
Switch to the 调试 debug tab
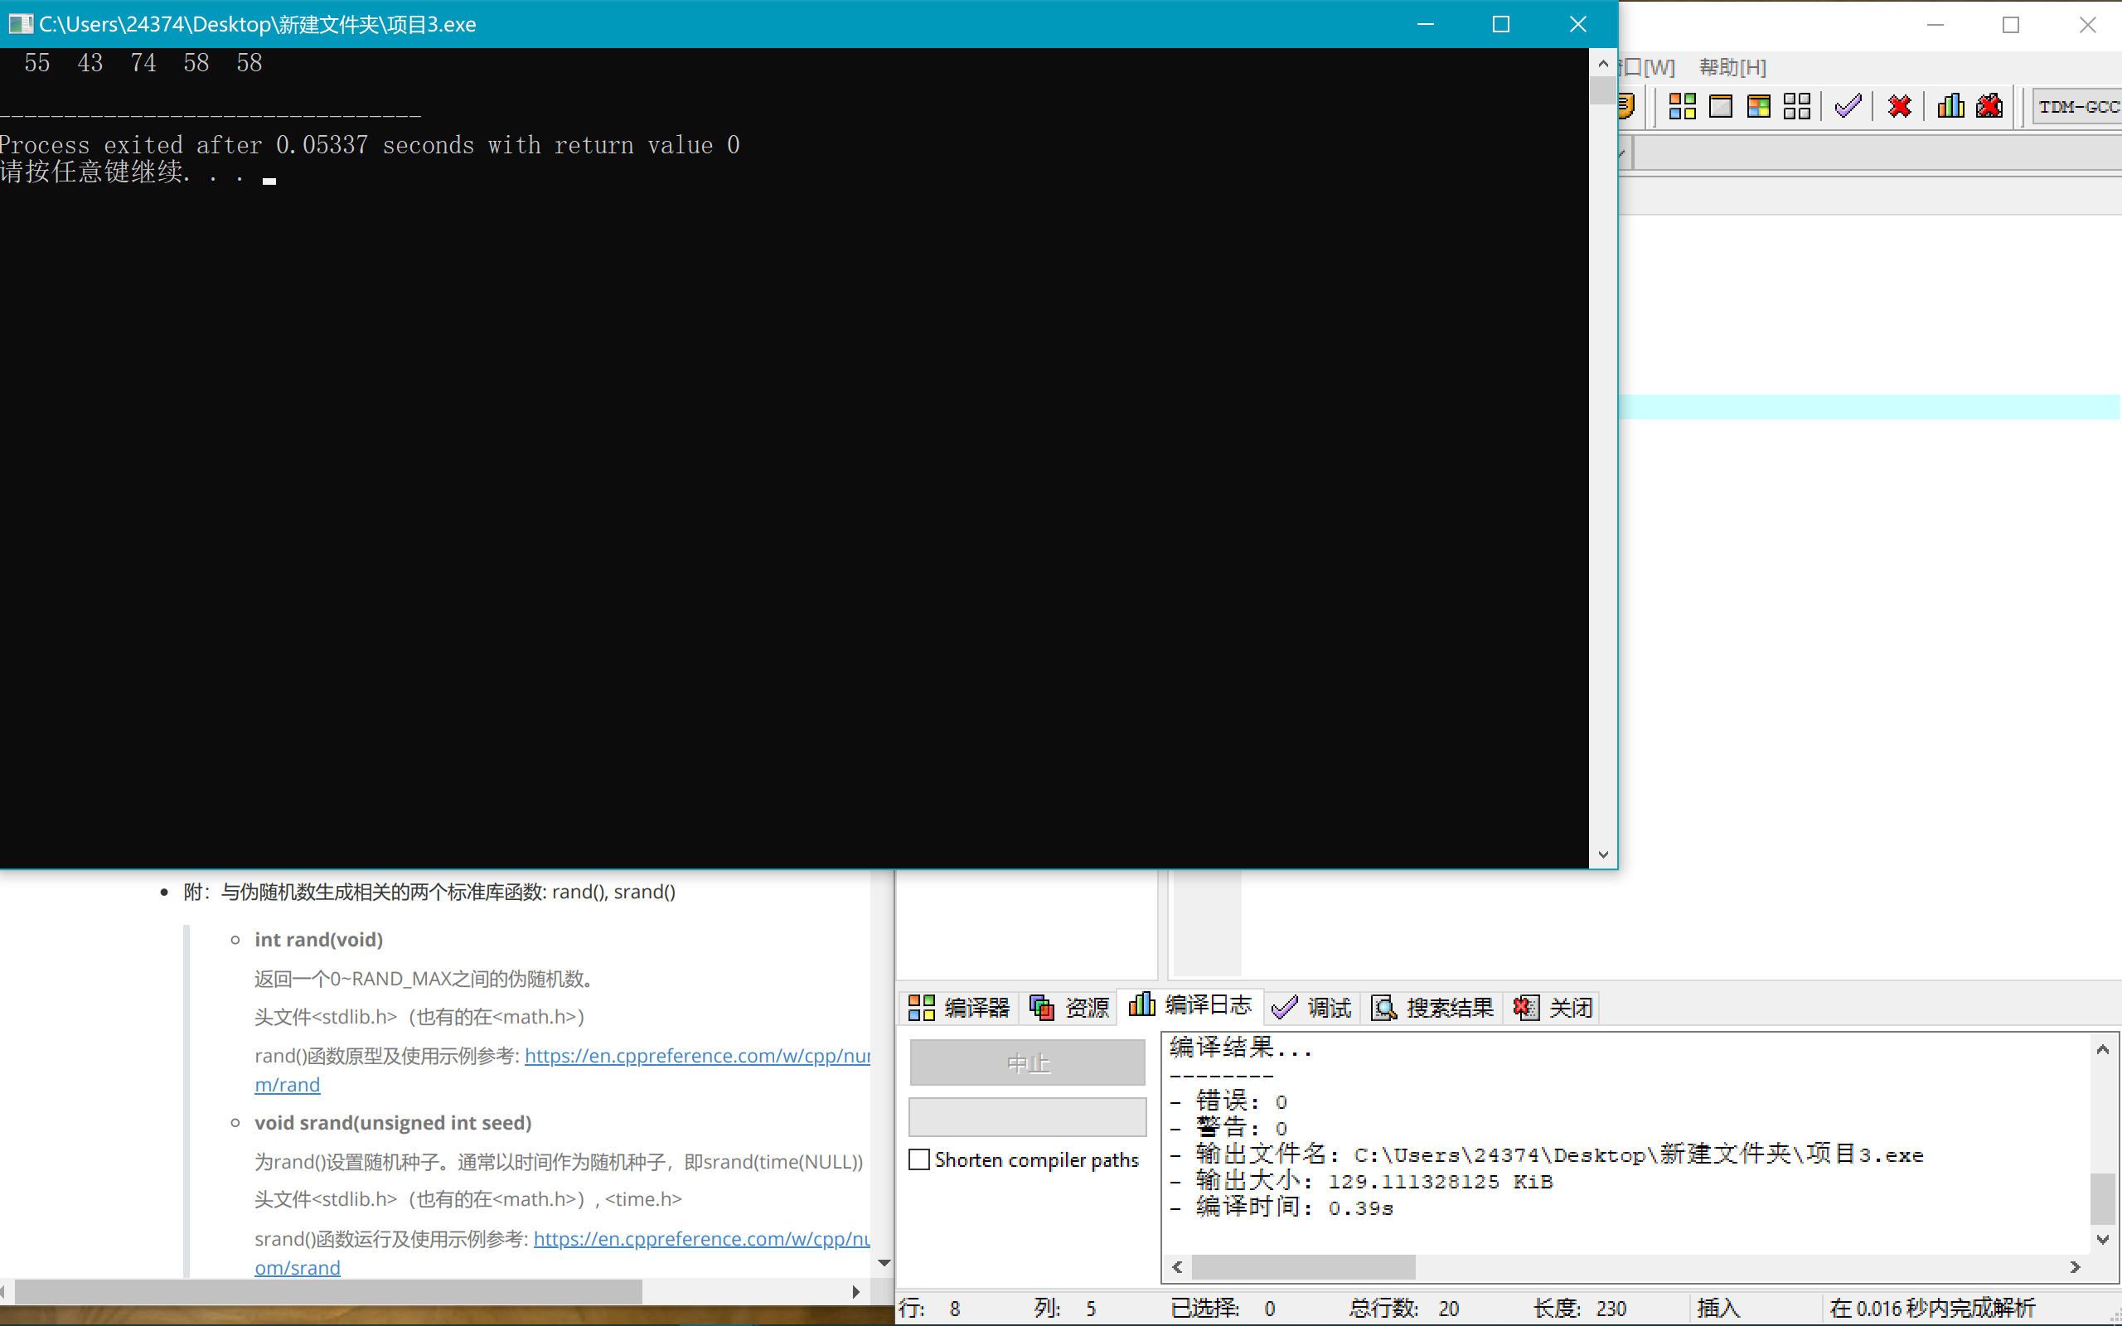pos(1312,1008)
